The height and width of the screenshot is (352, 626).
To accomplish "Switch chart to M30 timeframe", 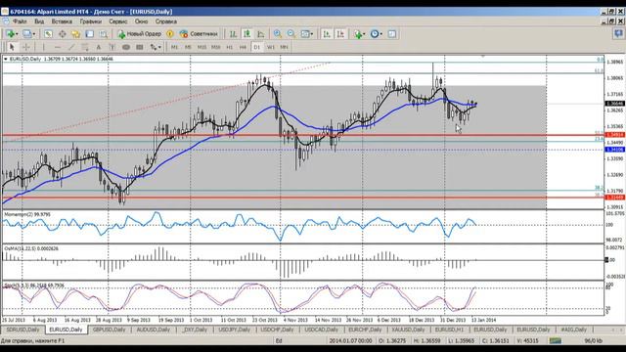I will point(215,47).
